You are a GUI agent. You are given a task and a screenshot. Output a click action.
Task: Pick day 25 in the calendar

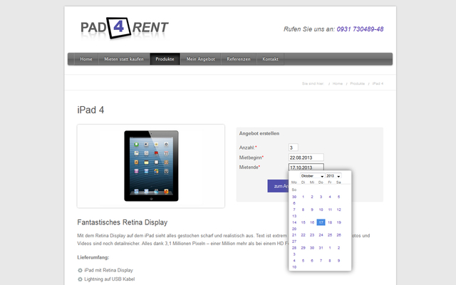[330, 235]
